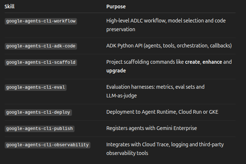Screen dimensions: 246x164
Task: Click the LLM-as-judge text
Action: point(122,96)
